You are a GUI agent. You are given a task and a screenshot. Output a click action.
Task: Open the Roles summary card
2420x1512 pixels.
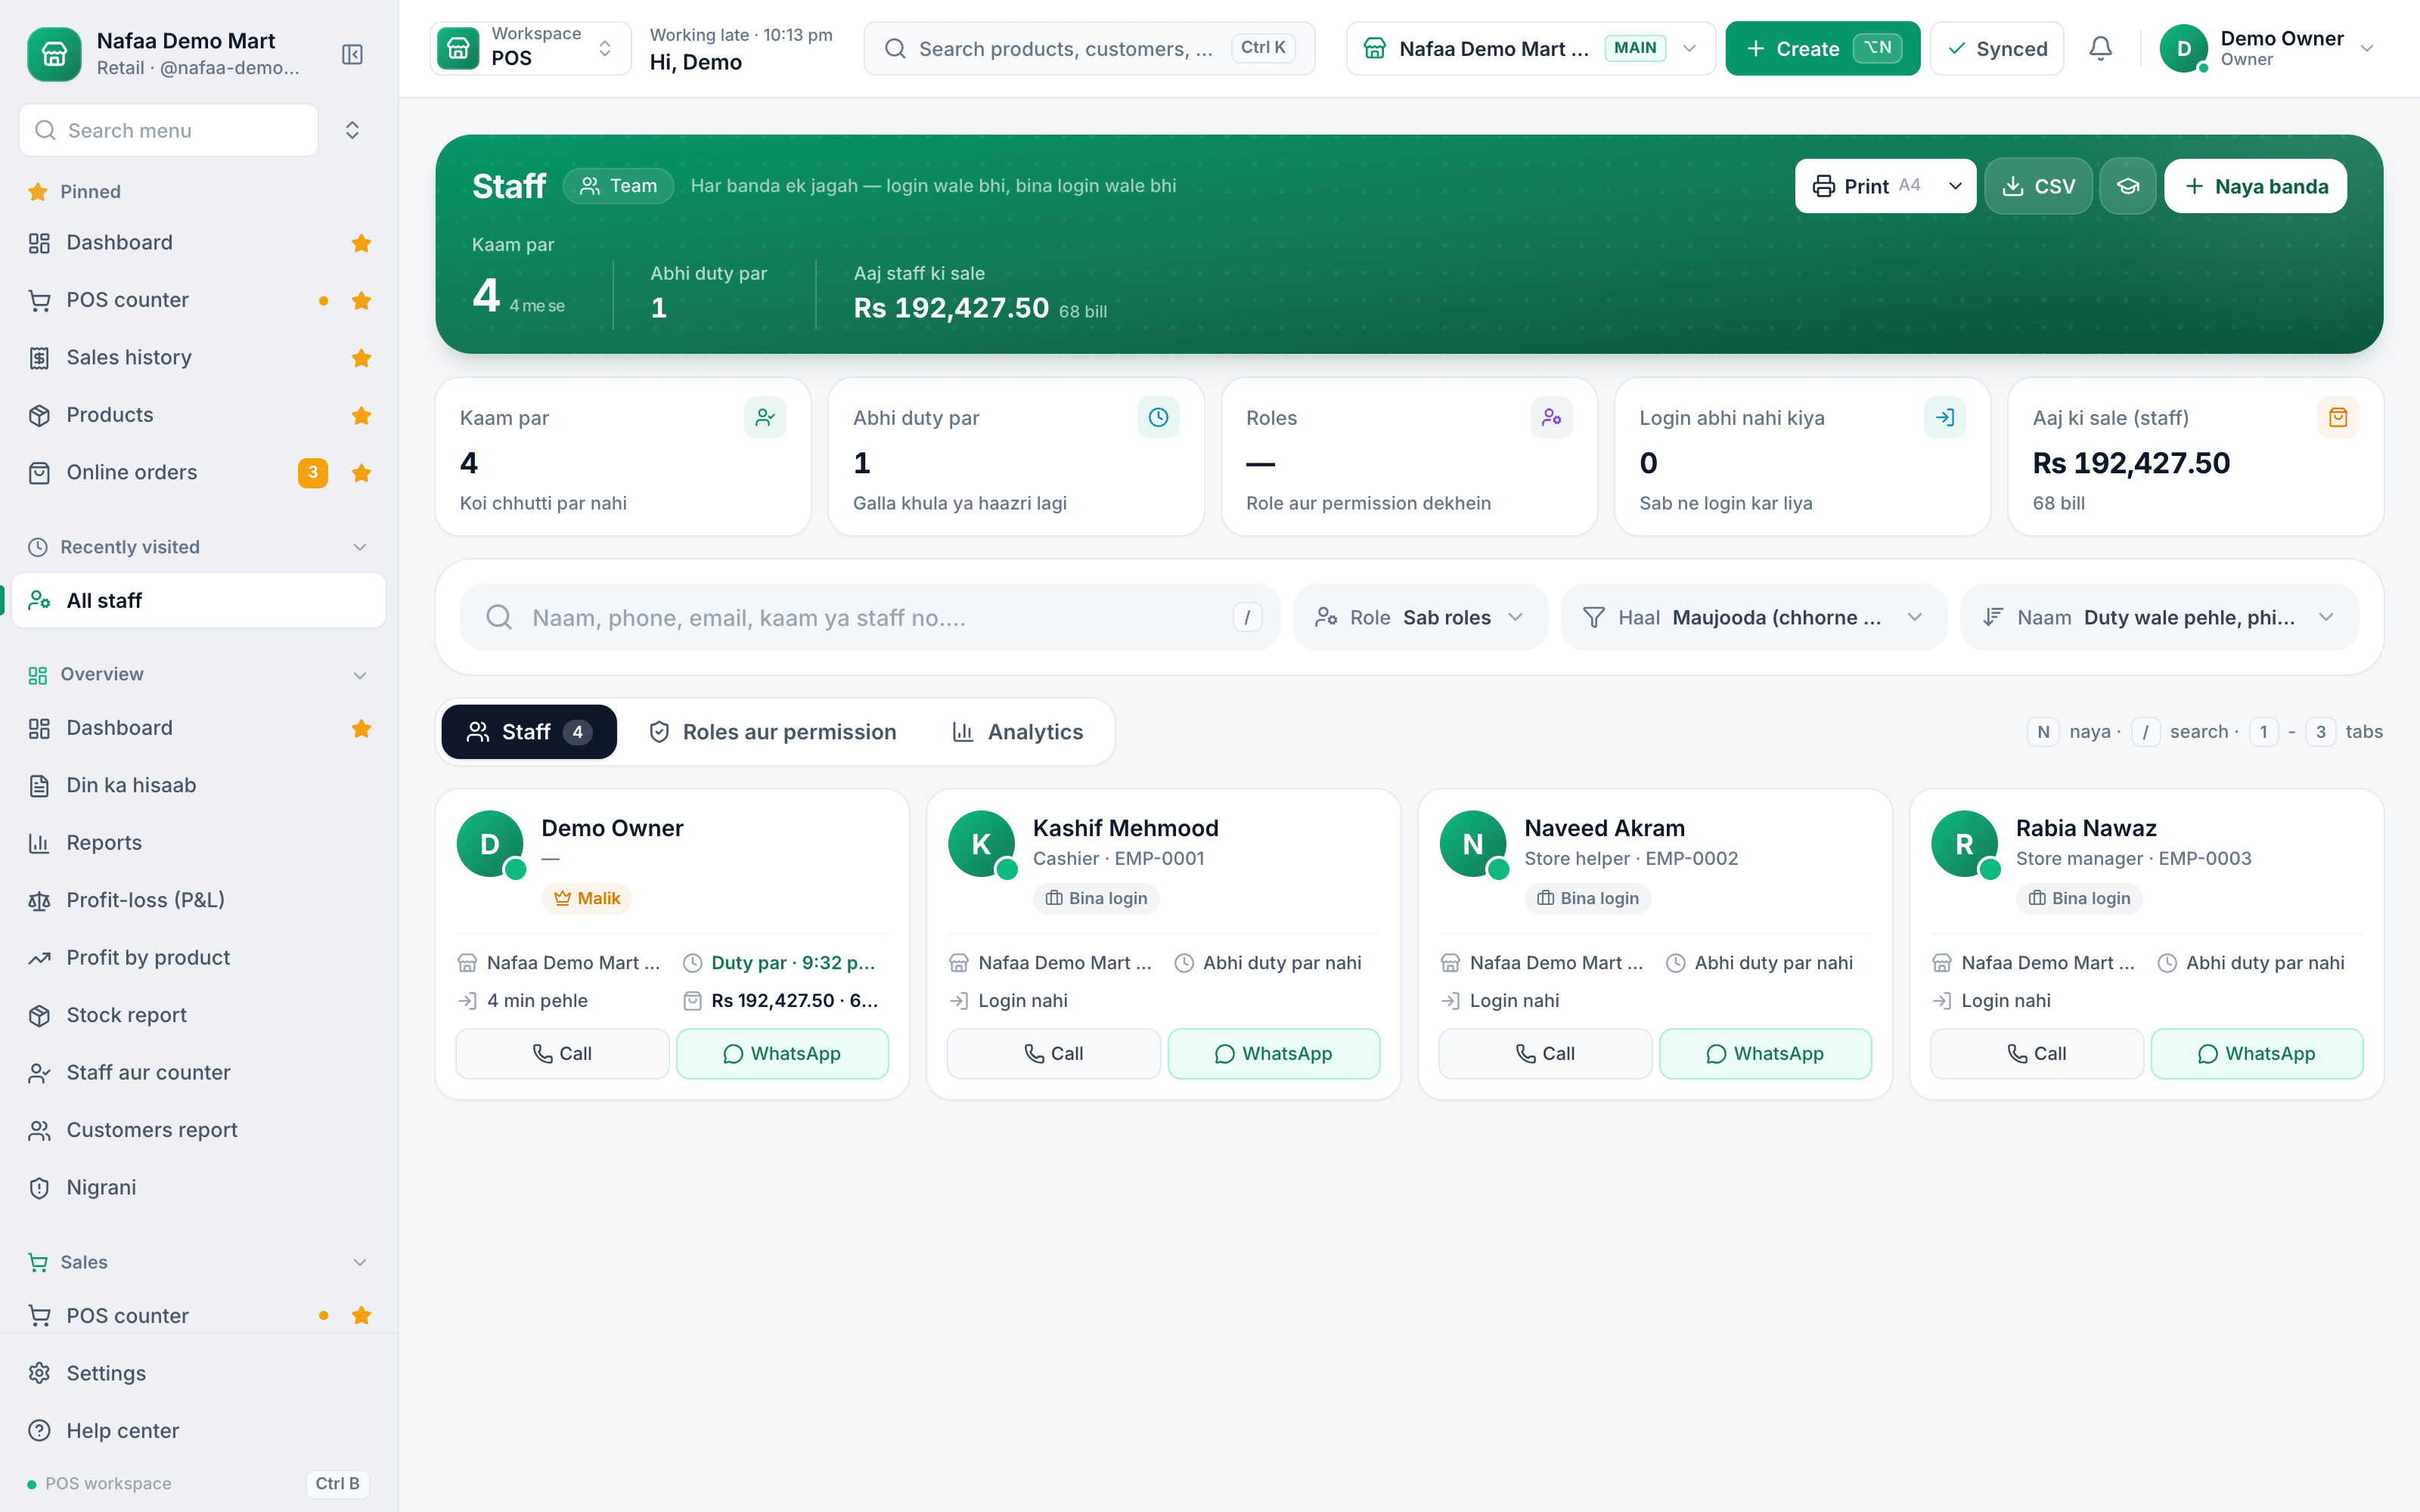click(1408, 457)
